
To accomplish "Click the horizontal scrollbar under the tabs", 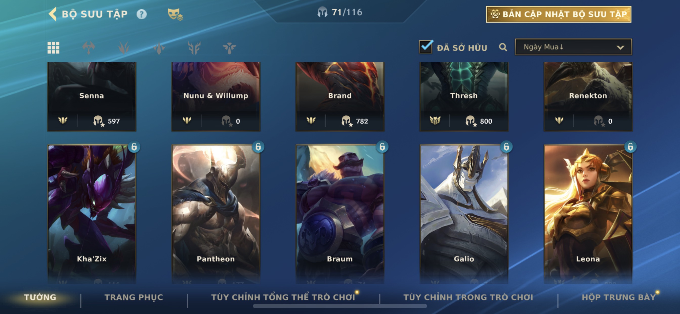I will pyautogui.click(x=340, y=306).
